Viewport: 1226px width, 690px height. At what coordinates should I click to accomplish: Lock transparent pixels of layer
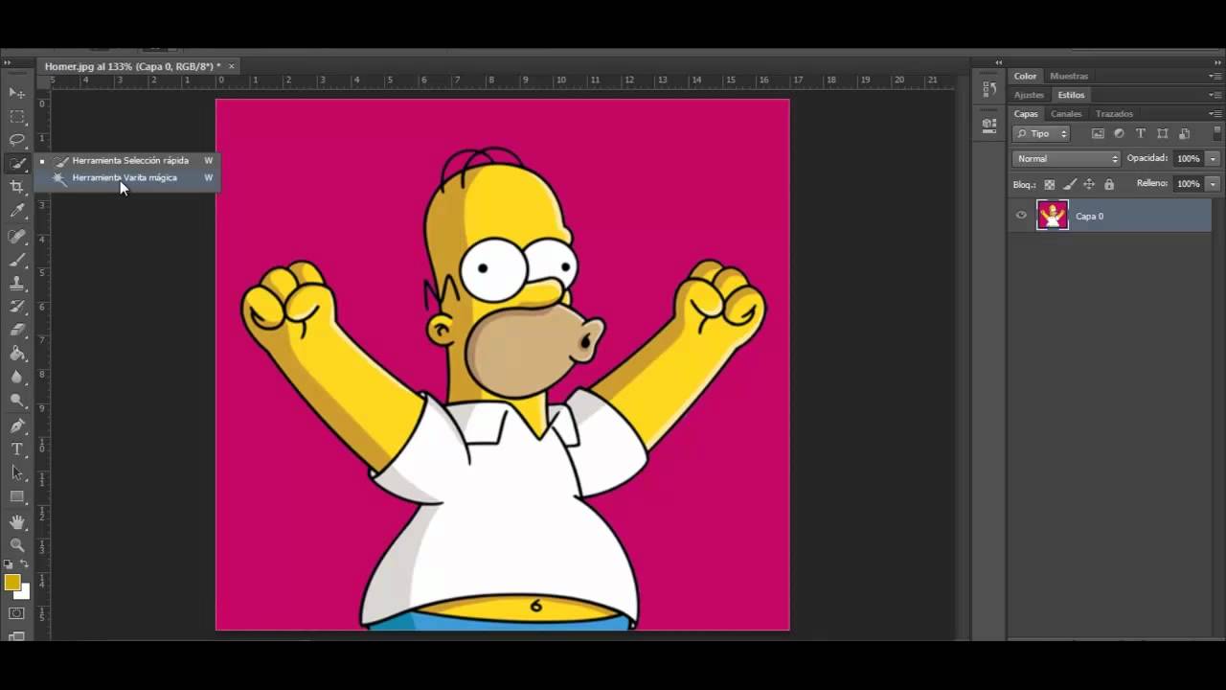[x=1050, y=184]
